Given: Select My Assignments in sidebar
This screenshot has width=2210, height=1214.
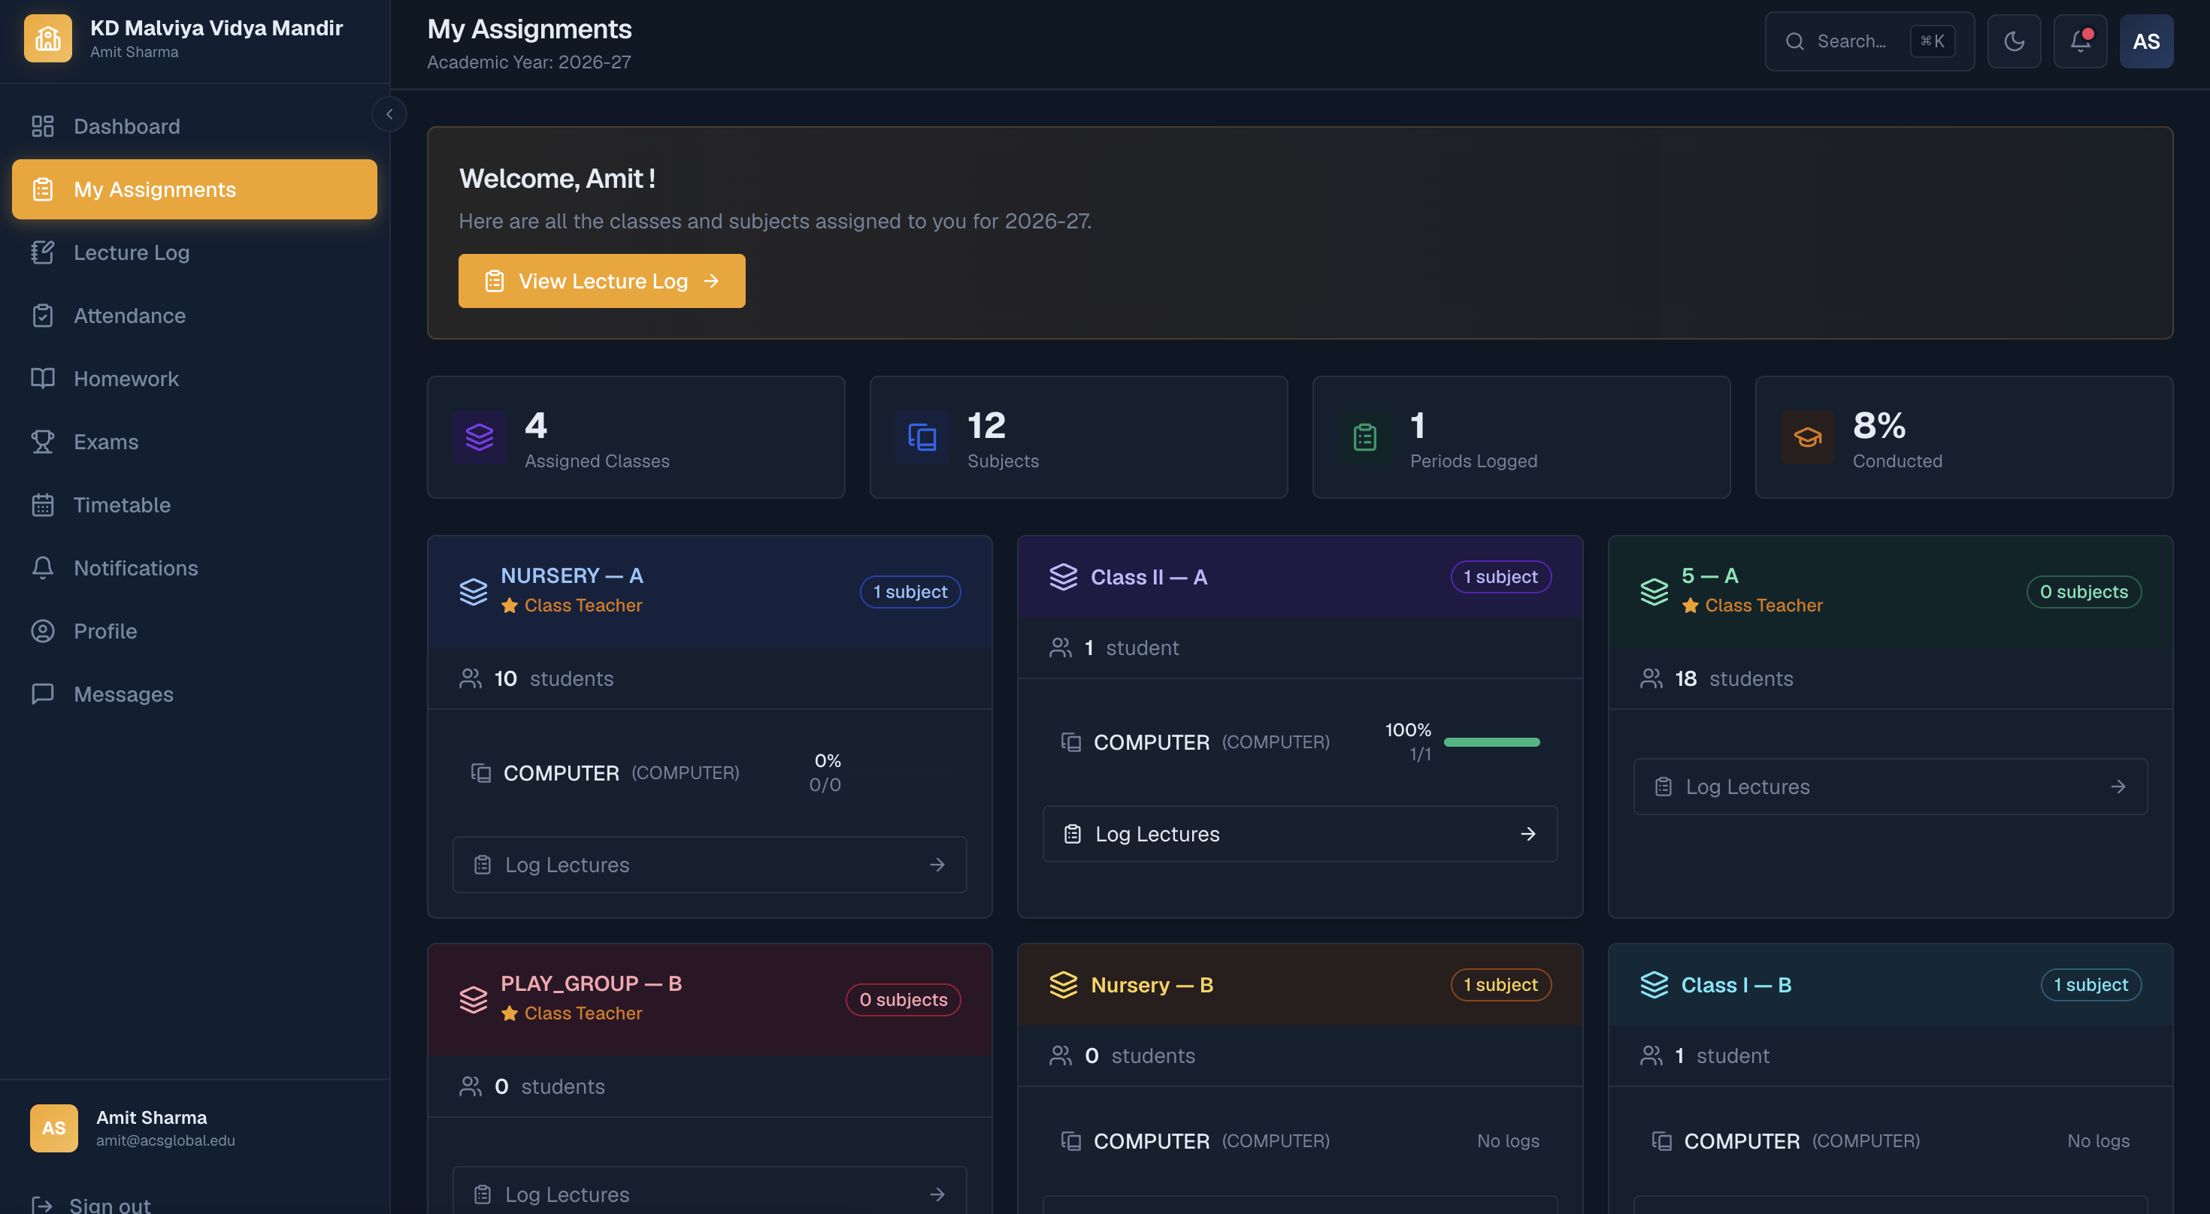Looking at the screenshot, I should (x=195, y=189).
